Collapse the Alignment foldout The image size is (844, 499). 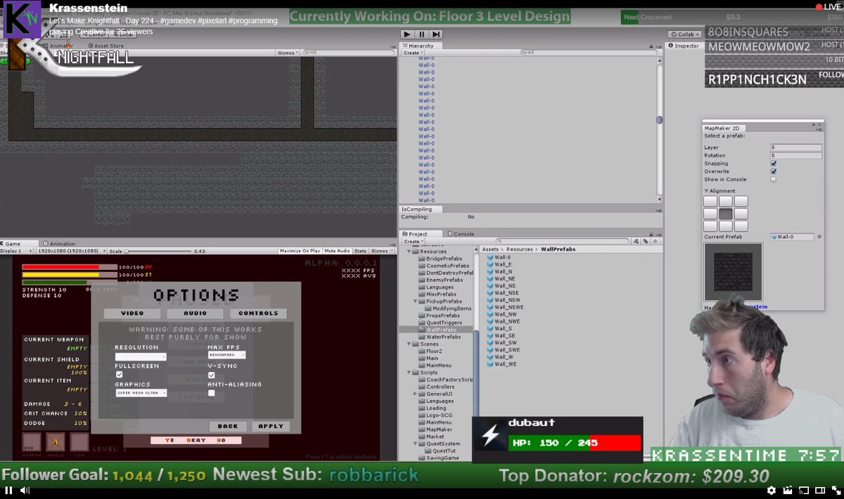706,191
